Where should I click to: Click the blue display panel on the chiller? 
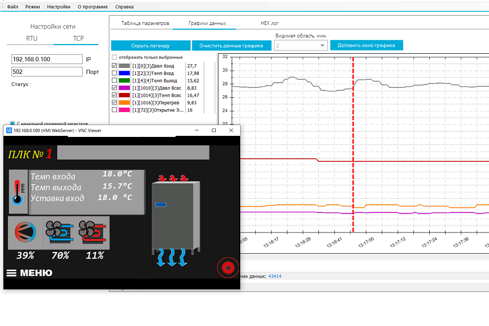click(x=161, y=205)
